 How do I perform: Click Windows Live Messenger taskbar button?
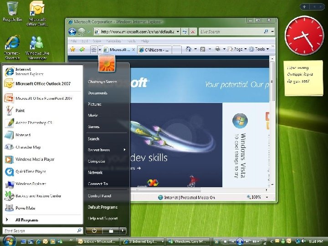[x=188, y=241]
